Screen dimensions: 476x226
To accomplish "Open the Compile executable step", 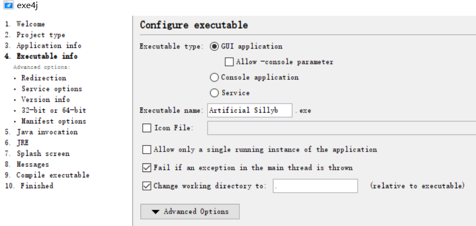I will tap(52, 175).
